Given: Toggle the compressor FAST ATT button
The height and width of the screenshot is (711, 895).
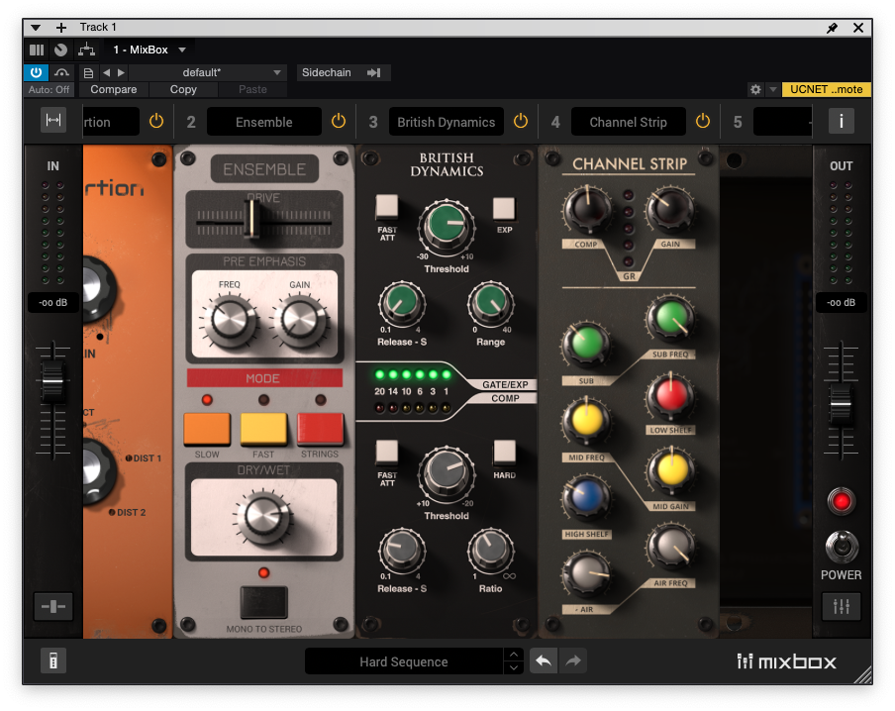Looking at the screenshot, I should (387, 452).
